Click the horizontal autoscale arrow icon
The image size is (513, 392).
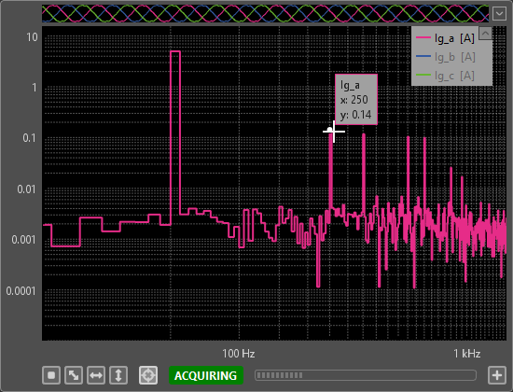click(x=96, y=375)
